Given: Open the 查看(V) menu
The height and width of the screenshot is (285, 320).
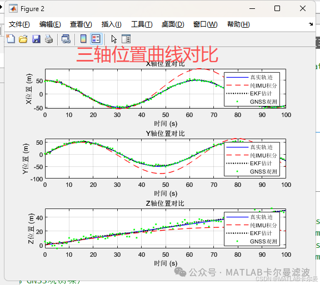Looking at the screenshot, I should (81, 24).
